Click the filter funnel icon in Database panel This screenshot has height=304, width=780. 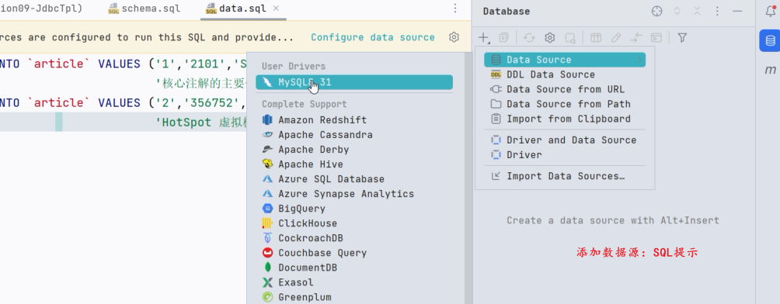pyautogui.click(x=682, y=38)
